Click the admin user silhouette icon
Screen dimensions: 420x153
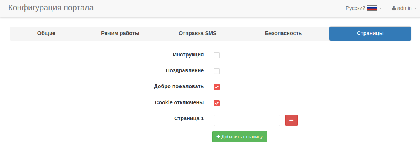pos(394,8)
